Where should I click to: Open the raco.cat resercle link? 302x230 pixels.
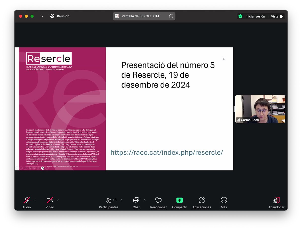click(167, 152)
